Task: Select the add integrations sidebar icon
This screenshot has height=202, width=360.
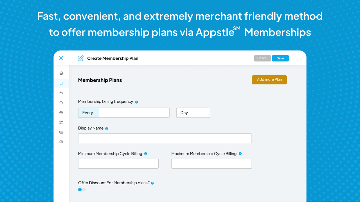Action: point(61,122)
